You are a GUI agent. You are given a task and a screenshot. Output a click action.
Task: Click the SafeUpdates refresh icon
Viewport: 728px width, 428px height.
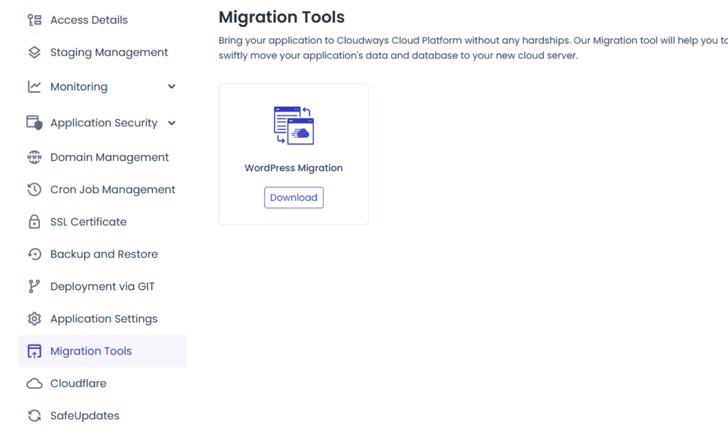[34, 416]
